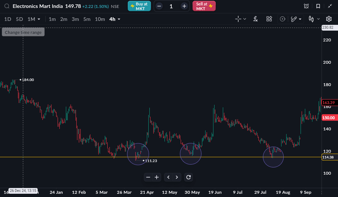
Task: Open the 4h interval dropdown arrow
Action: click(119, 19)
